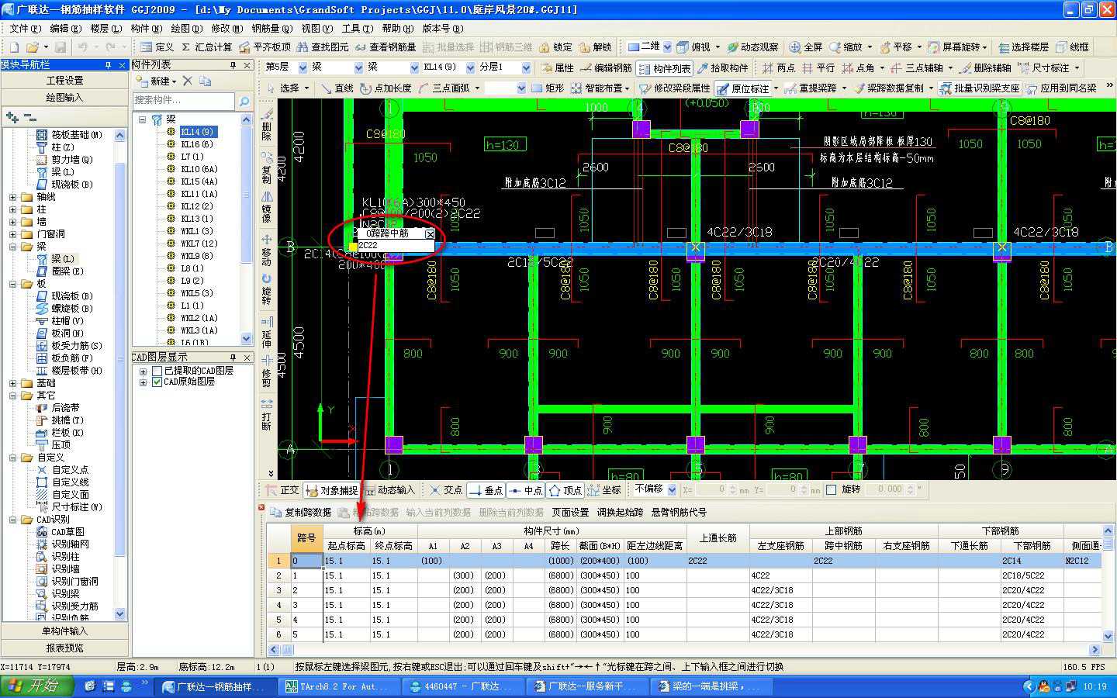Open the 帮助(H) menu
The width and height of the screenshot is (1117, 698).
point(397,28)
